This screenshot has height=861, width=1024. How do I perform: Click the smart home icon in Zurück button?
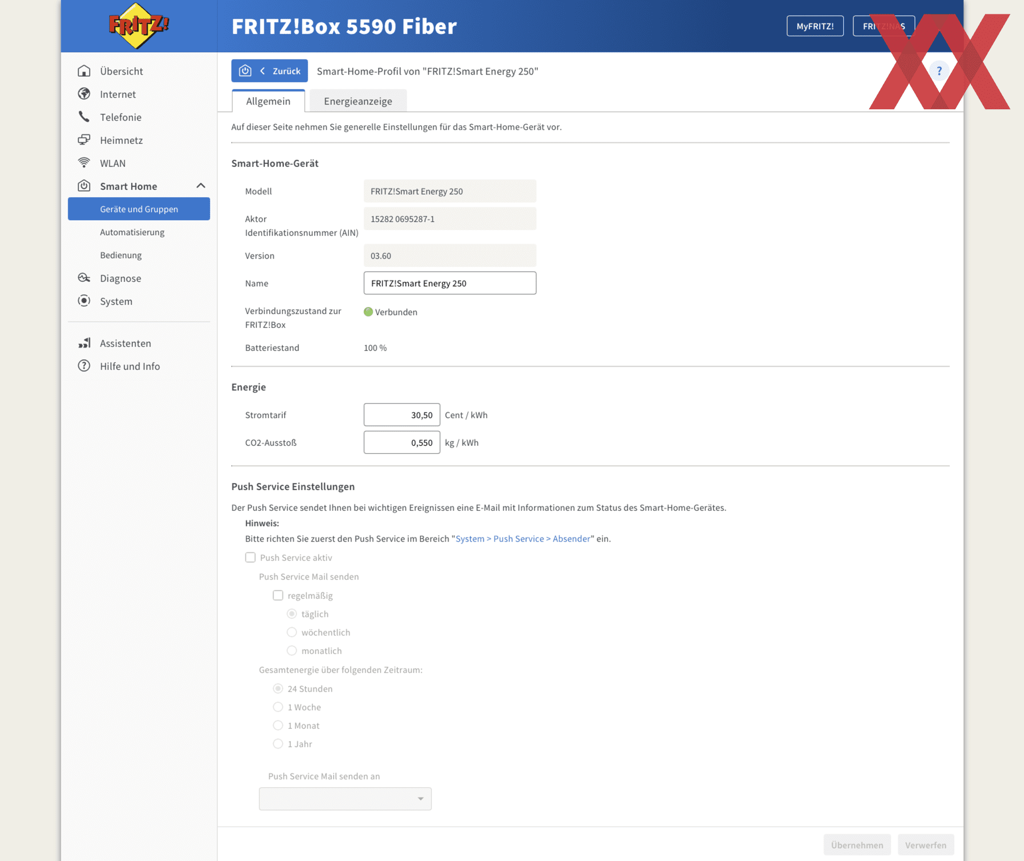(245, 71)
